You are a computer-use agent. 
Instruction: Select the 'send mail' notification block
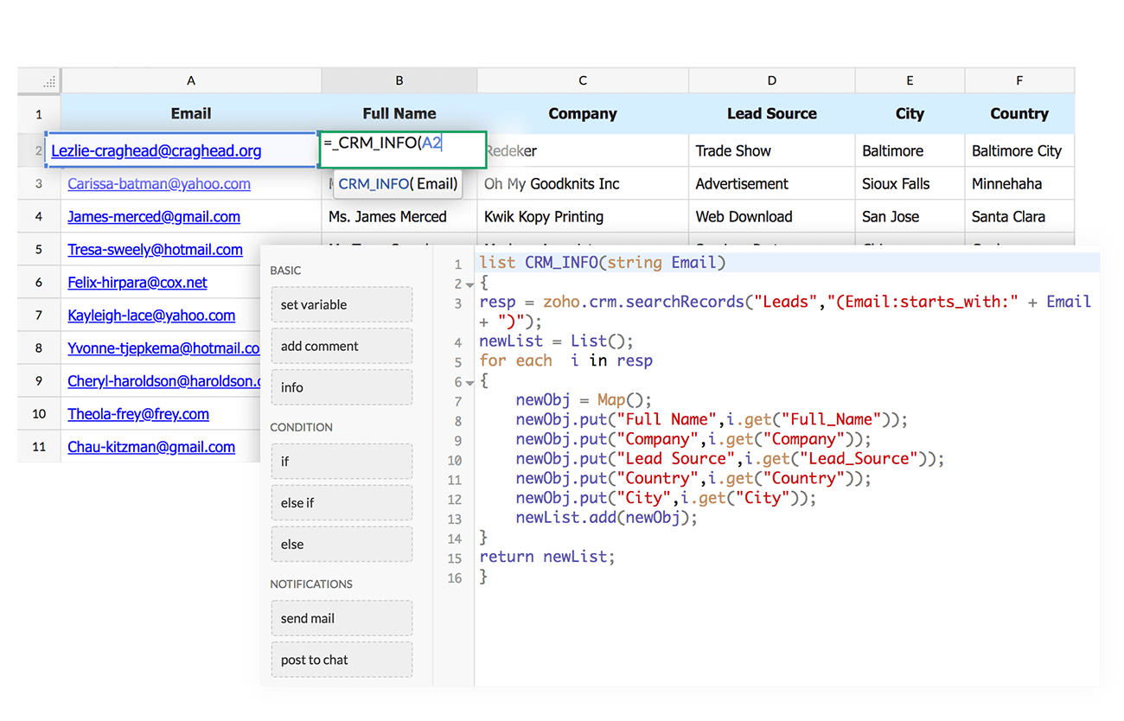(342, 619)
